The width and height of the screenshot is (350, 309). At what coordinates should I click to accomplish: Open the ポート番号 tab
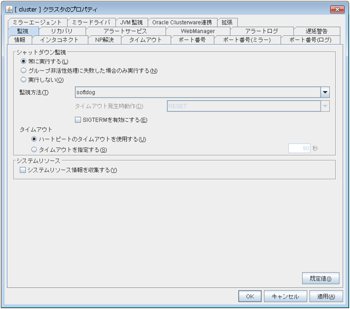point(192,40)
